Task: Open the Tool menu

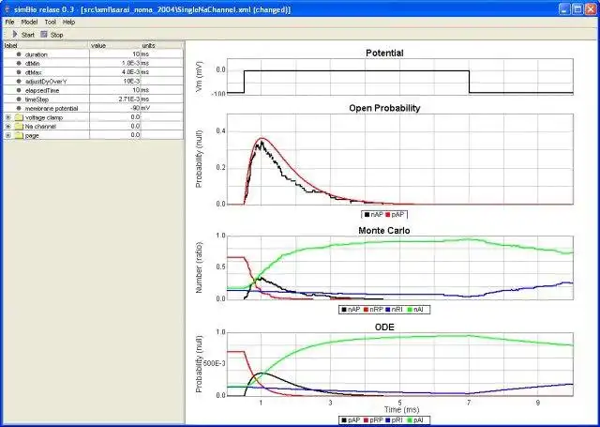Action: pos(50,23)
